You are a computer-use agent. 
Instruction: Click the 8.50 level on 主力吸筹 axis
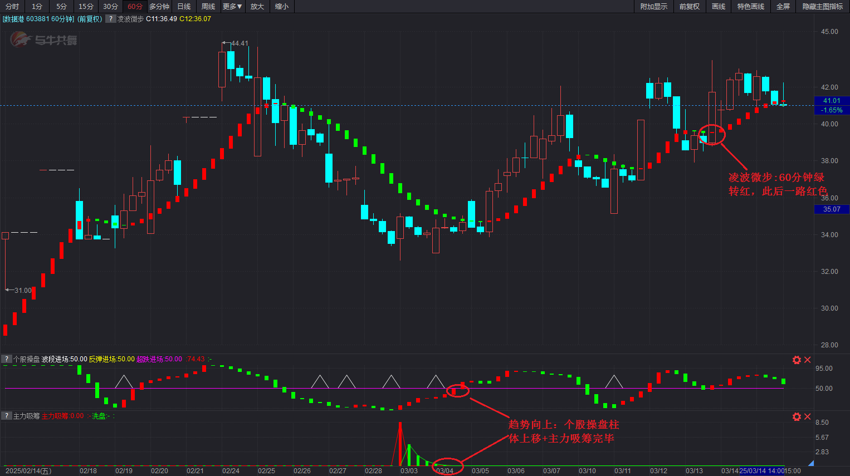(x=822, y=423)
